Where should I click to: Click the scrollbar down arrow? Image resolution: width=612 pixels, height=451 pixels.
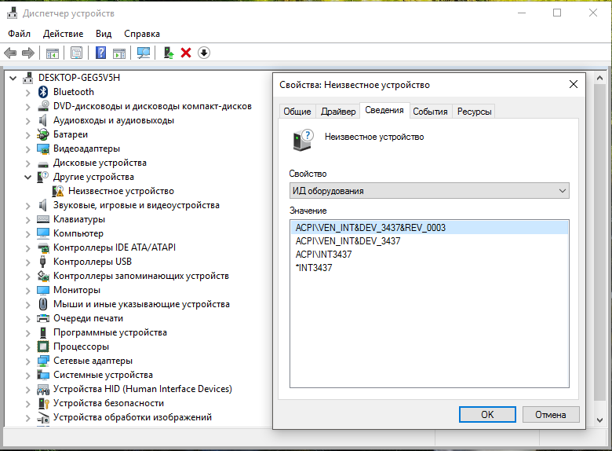coord(599,420)
